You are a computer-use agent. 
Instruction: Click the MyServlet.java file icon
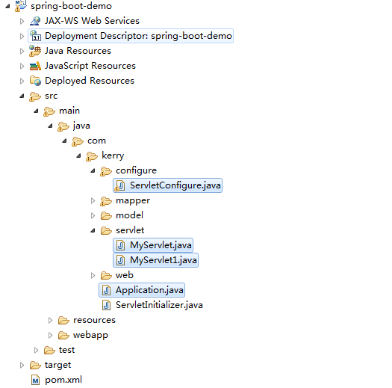coord(121,245)
